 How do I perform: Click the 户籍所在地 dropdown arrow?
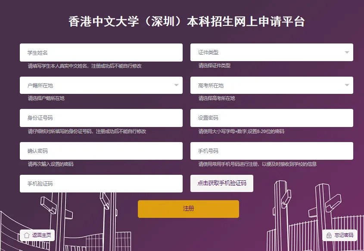(x=177, y=85)
